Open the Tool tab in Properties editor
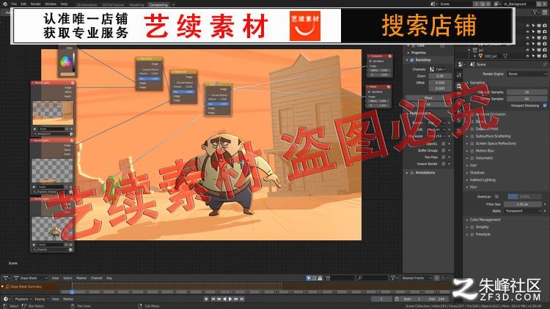This screenshot has width=550, height=309. (459, 75)
